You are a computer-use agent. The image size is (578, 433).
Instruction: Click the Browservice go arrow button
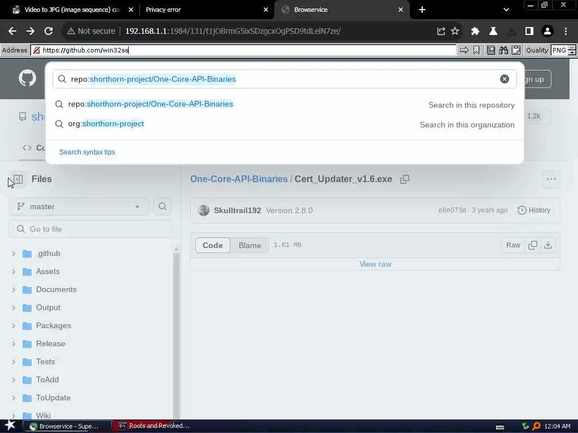tap(464, 50)
